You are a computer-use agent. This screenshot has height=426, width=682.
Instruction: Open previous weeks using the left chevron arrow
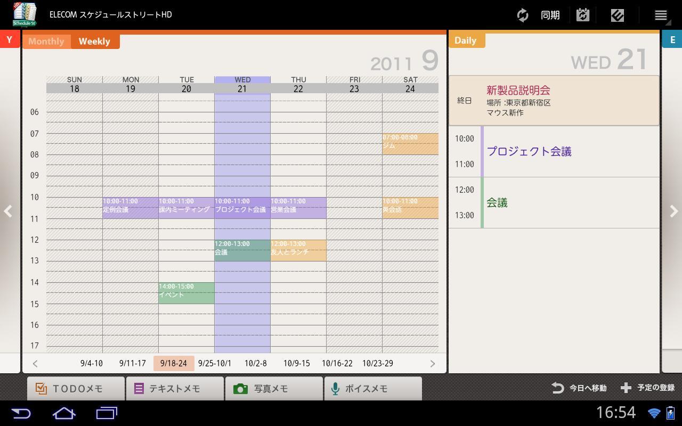click(35, 363)
